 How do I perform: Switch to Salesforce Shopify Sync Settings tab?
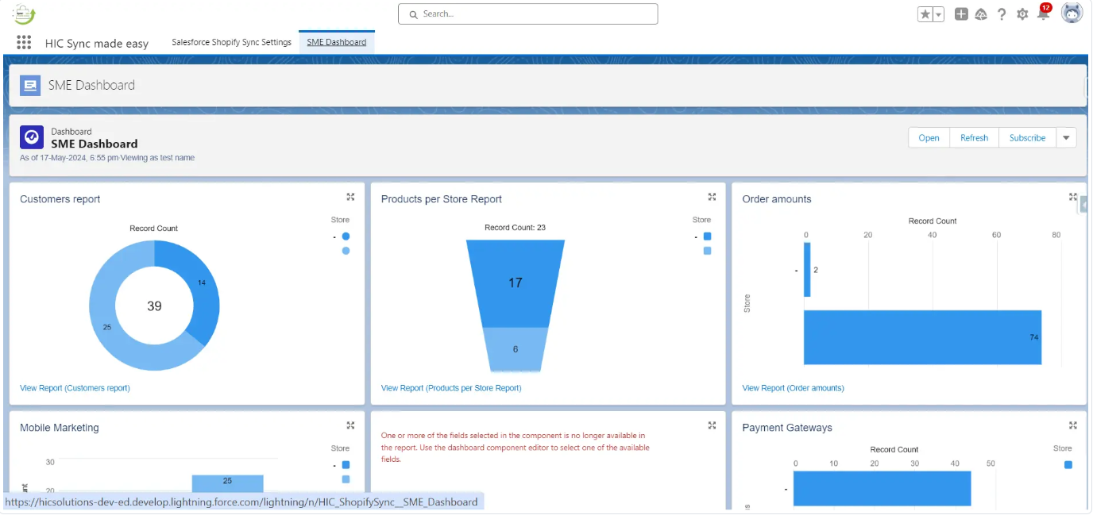[231, 42]
